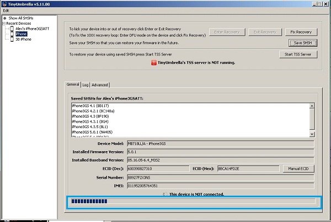Select iPhone3GS 4.2.1 (8C148a) in the SHSH list
Screen dimensions: 331x222
[x=93, y=111]
